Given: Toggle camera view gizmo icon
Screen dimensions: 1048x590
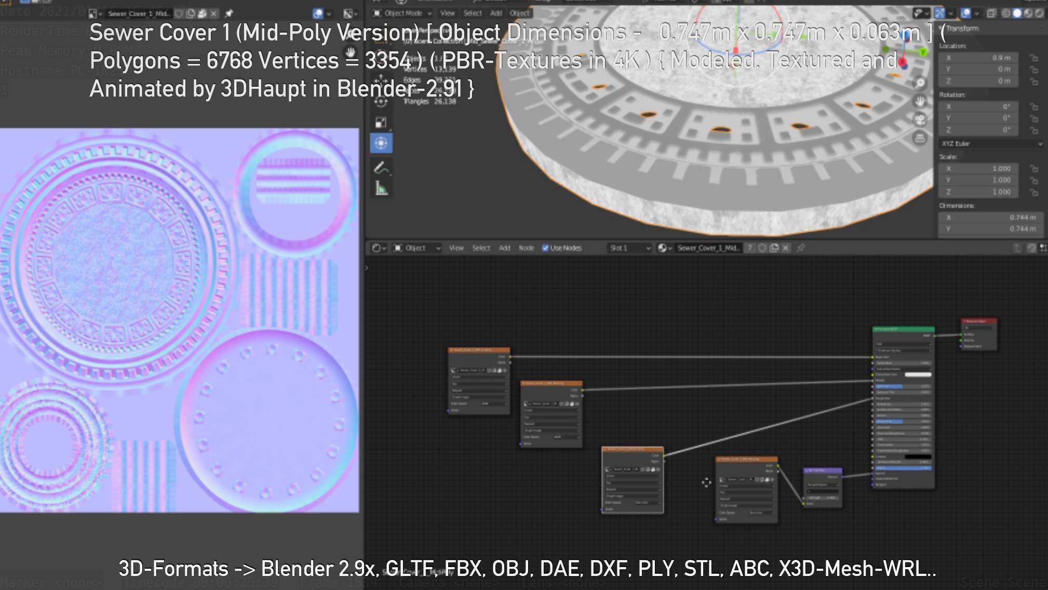Looking at the screenshot, I should click(920, 120).
